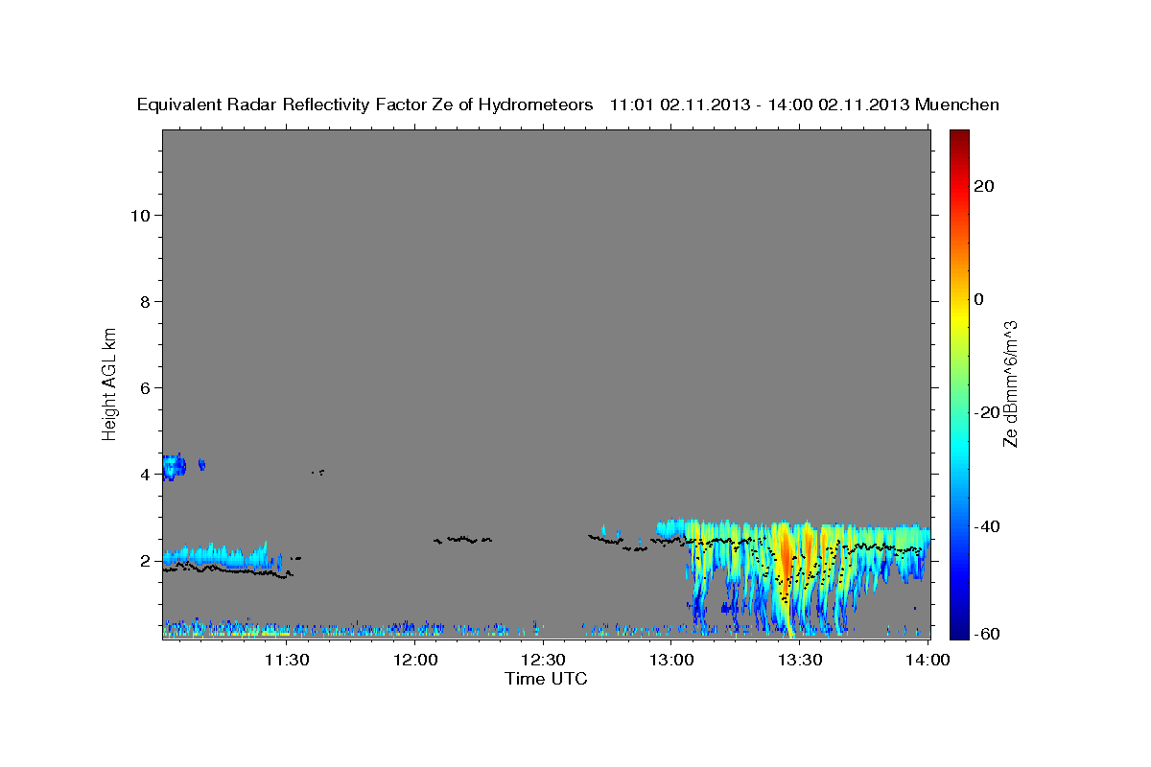Click the height axis label '4'
This screenshot has height=767, width=1151.
tap(144, 474)
